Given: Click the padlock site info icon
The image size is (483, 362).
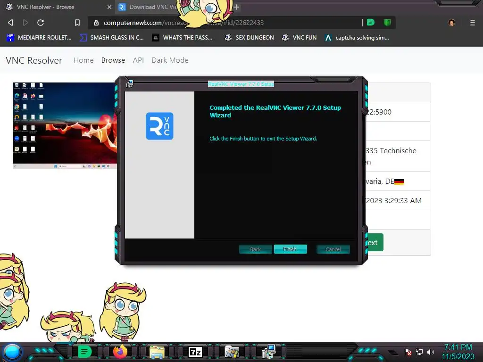Looking at the screenshot, I should coord(96,23).
